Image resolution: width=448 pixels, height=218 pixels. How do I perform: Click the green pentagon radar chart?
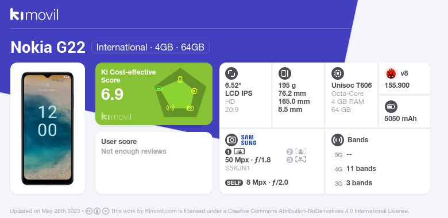click(x=180, y=93)
